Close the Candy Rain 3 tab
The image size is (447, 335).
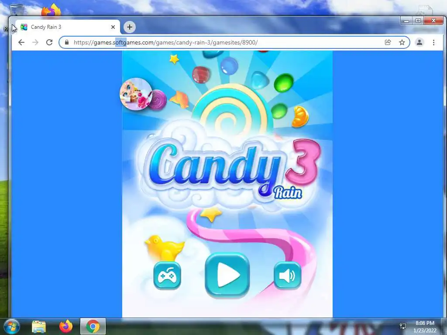tap(113, 27)
